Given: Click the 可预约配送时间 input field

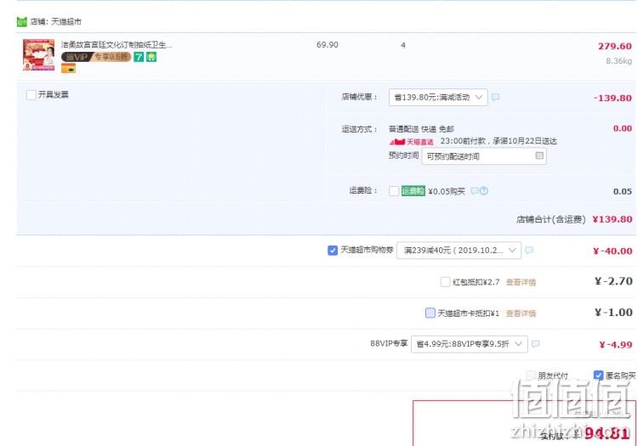Looking at the screenshot, I should [x=484, y=156].
